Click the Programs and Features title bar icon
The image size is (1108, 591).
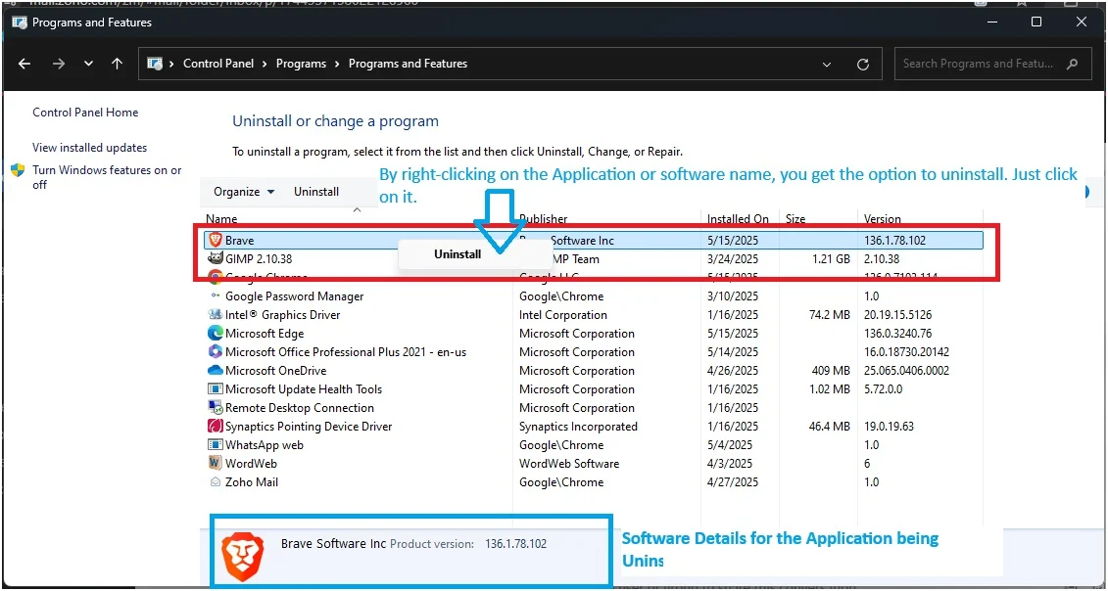coord(19,22)
